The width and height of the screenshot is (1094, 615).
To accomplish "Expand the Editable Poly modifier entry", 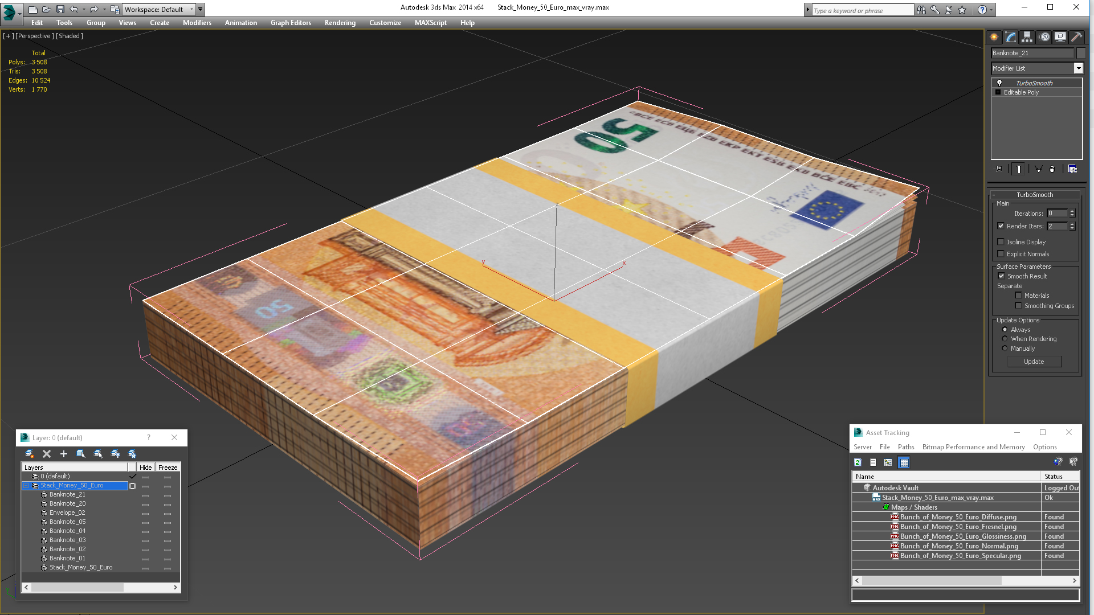I will pos(998,92).
